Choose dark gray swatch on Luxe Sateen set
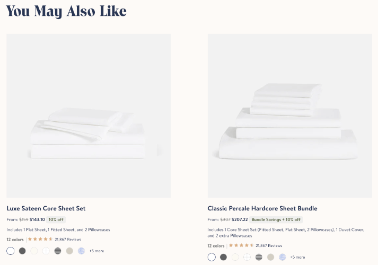This screenshot has width=378, height=265. coord(22,251)
